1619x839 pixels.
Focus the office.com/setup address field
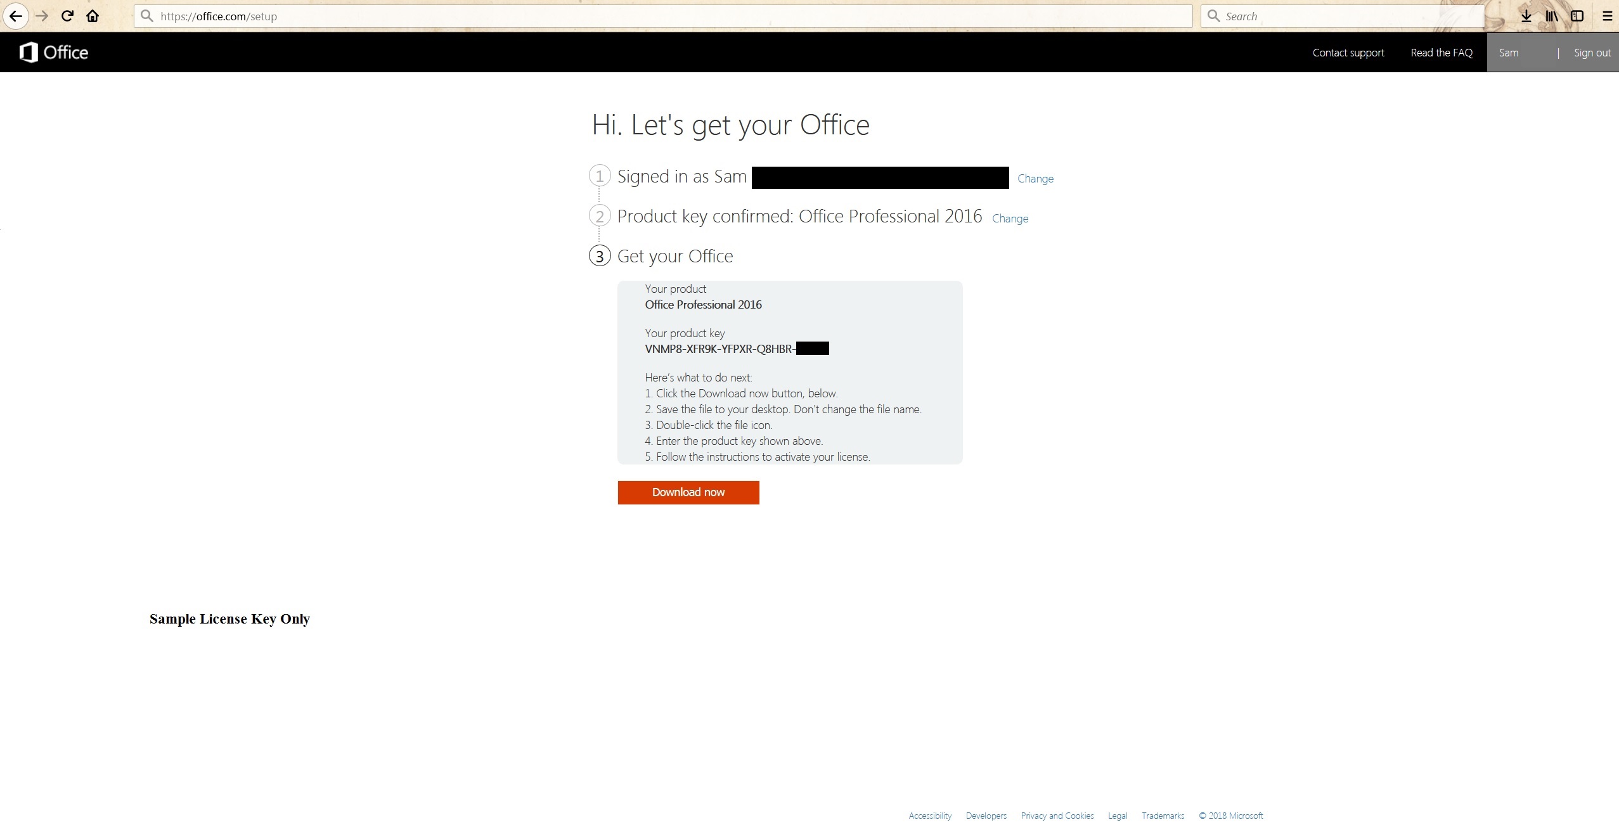[663, 16]
